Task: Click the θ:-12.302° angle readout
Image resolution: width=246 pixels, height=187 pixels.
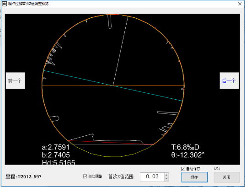Action: (188, 155)
